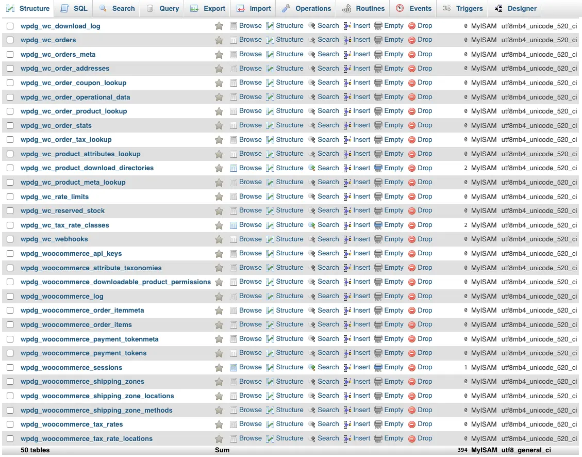This screenshot has height=457, width=582.
Task: Open the wpdg_wc_product_download_directories table link
Action: [87, 168]
